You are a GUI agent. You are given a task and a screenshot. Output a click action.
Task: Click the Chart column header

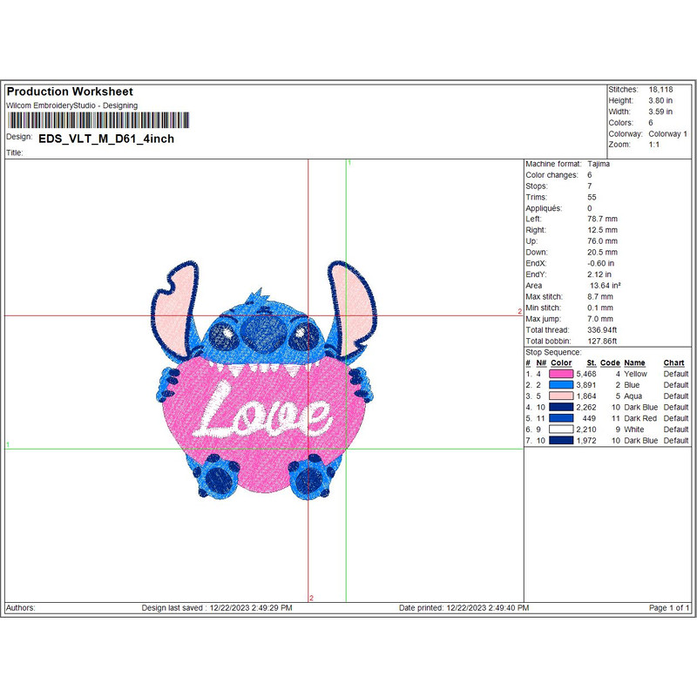(x=673, y=363)
